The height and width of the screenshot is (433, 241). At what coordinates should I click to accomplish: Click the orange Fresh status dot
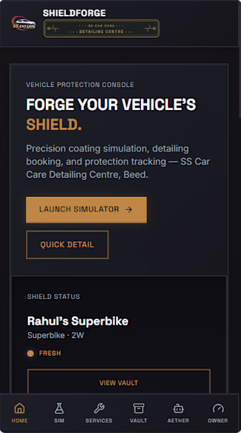point(31,353)
